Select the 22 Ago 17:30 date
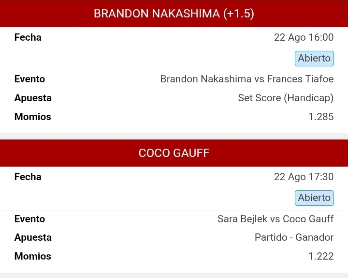Screen dimensions: 348x278 304,177
